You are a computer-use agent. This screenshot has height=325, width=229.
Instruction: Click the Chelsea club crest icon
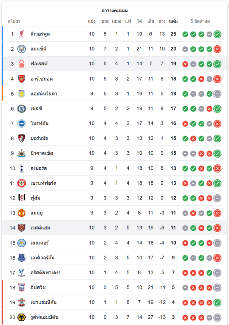tap(21, 109)
